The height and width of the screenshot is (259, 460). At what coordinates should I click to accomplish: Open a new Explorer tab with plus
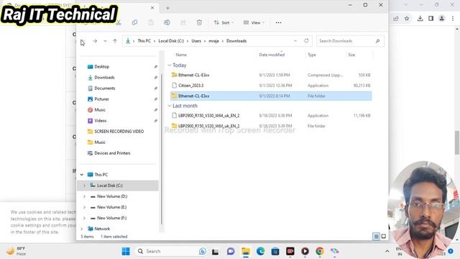167,8
